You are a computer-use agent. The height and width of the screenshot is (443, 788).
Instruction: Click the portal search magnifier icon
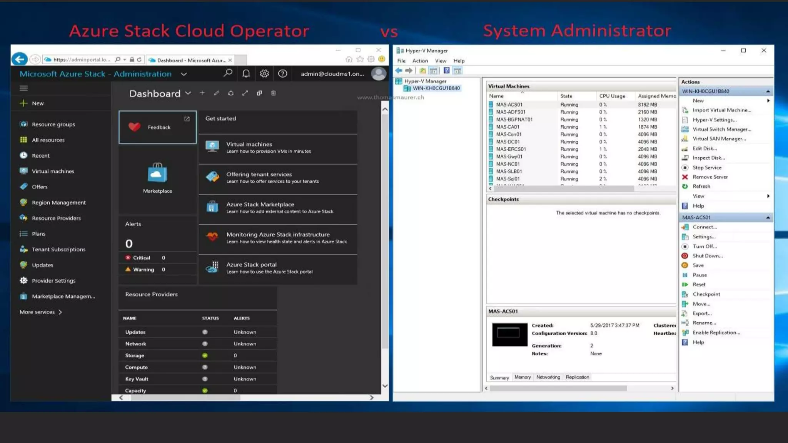pos(228,73)
